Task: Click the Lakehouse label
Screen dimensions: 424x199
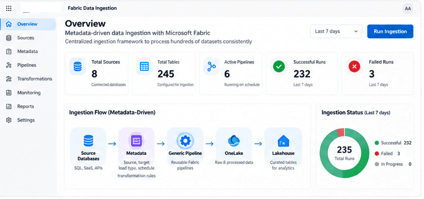Action: click(x=283, y=153)
